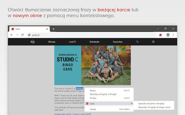The width and height of the screenshot is (185, 115).
Task: Click the browser back arrow
Action: coord(12,35)
